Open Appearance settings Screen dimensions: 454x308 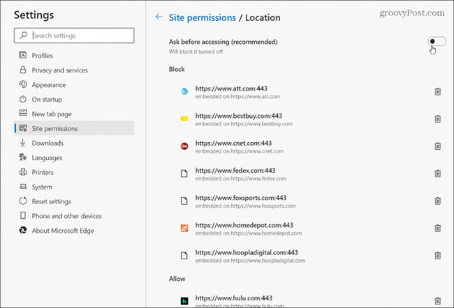[x=74, y=85]
